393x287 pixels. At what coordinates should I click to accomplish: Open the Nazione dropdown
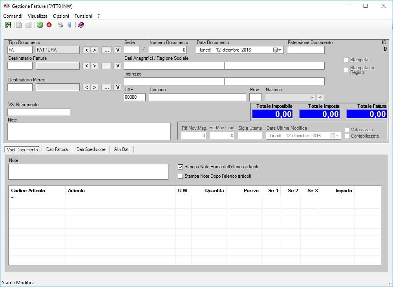click(312, 97)
